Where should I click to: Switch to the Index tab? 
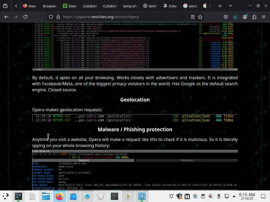tap(170, 6)
